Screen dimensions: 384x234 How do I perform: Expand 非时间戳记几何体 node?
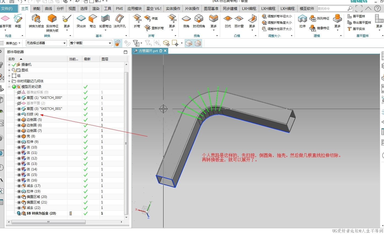9,81
